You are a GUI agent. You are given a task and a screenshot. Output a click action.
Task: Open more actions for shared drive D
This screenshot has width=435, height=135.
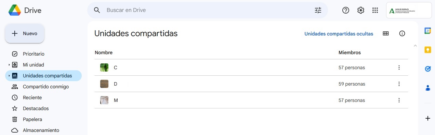(x=399, y=84)
